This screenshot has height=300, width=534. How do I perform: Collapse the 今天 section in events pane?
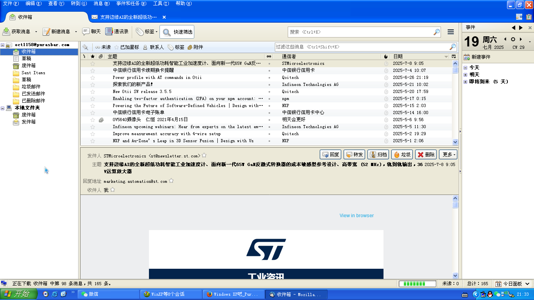click(x=465, y=68)
